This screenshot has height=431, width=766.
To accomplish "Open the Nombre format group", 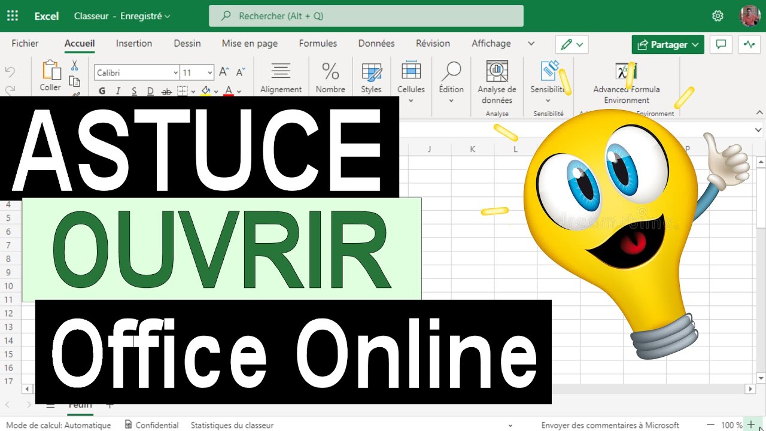I will point(330,78).
